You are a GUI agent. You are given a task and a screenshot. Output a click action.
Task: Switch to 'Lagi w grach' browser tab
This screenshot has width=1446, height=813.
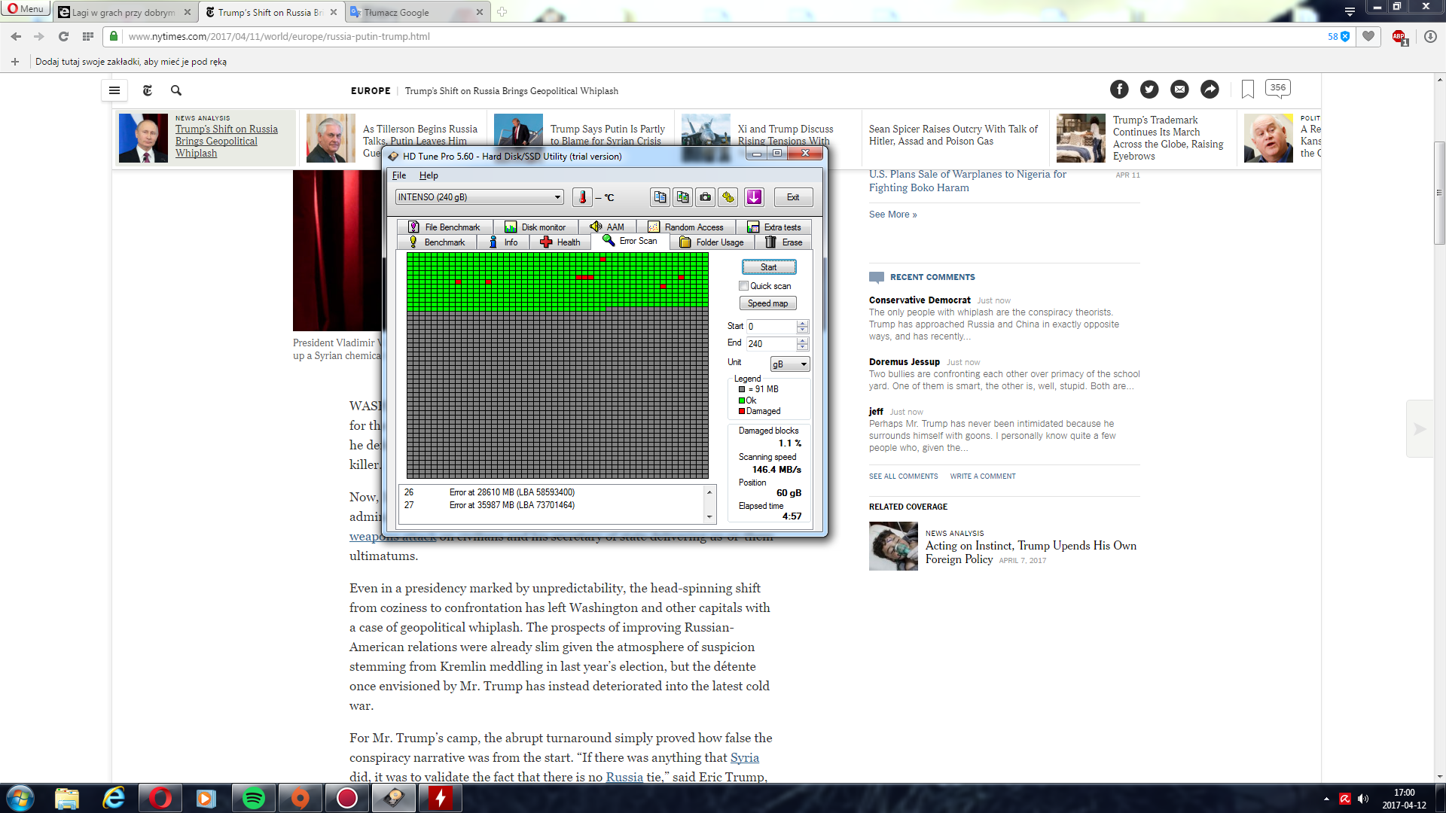point(124,12)
